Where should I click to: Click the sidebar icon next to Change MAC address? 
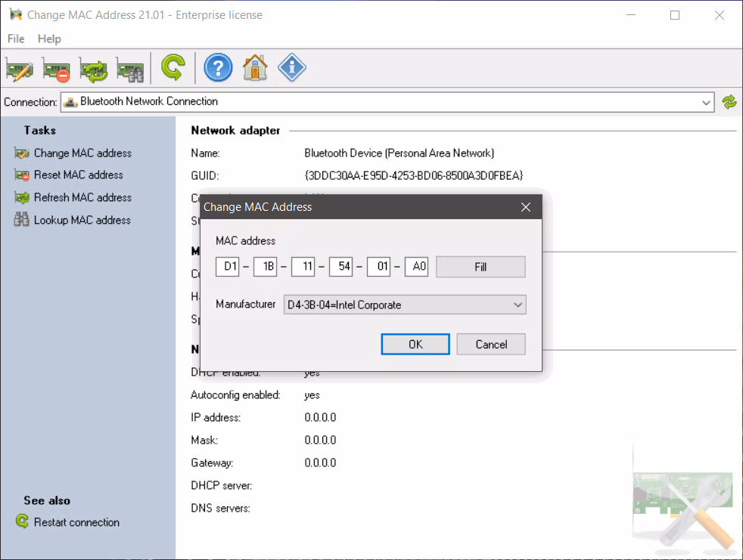pyautogui.click(x=22, y=153)
